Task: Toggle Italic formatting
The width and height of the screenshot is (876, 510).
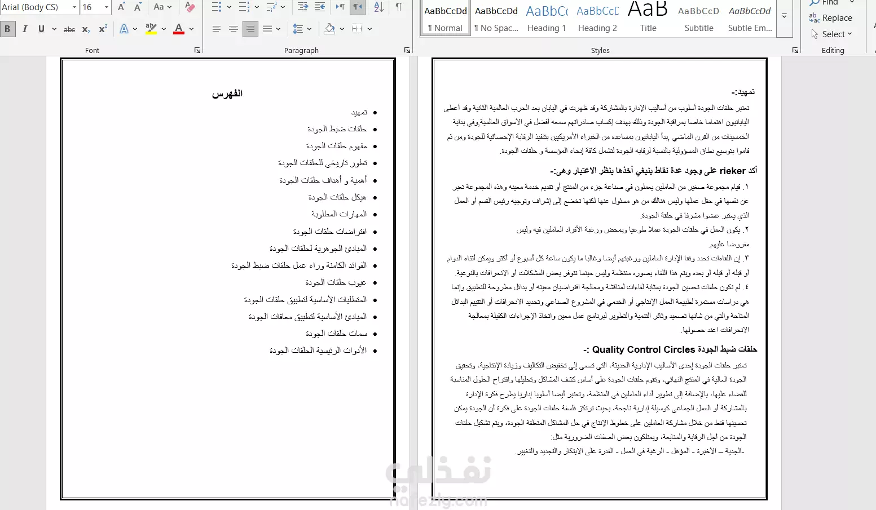Action: [25, 29]
